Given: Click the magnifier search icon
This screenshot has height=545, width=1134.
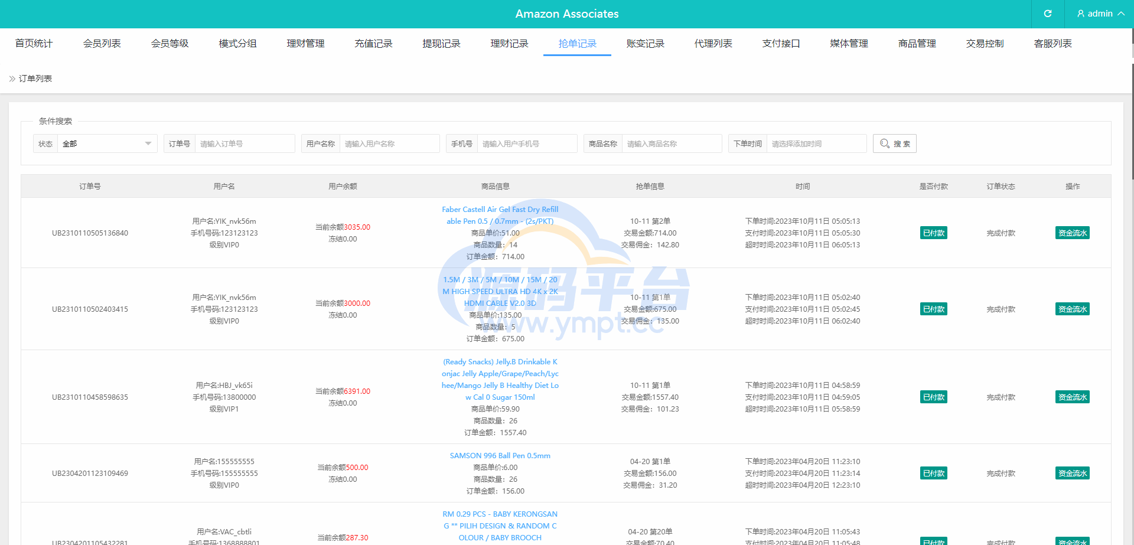Looking at the screenshot, I should (884, 143).
